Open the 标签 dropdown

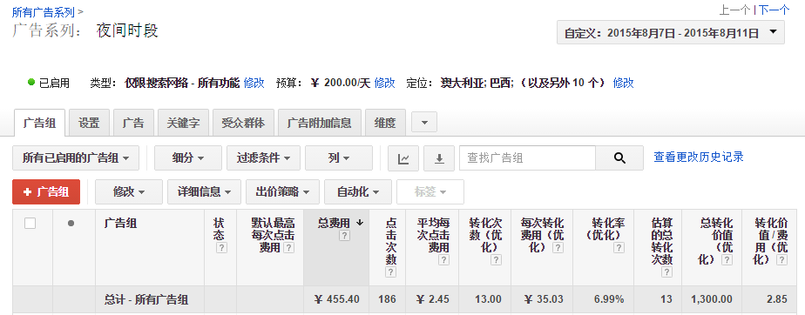(430, 192)
